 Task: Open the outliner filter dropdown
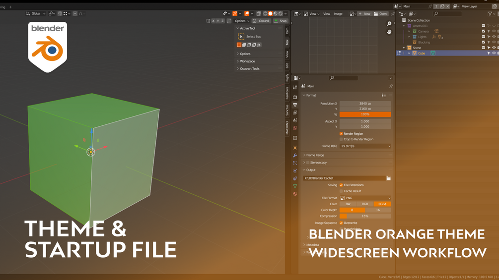pos(492,14)
